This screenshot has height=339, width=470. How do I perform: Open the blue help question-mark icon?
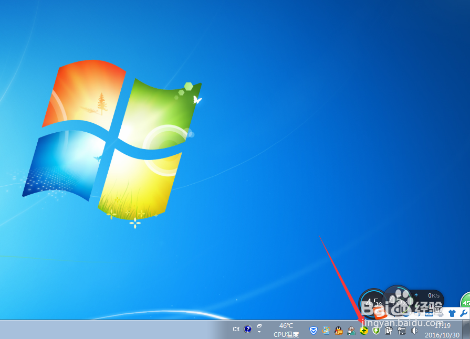247,330
